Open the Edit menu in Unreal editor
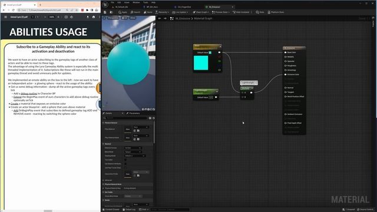Viewport: 377px width, 212px height. pos(119,2)
